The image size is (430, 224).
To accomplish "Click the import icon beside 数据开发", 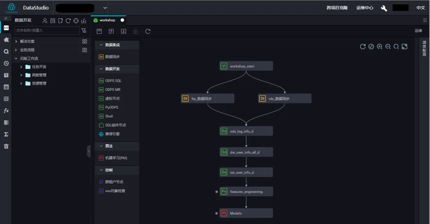I will [x=84, y=21].
